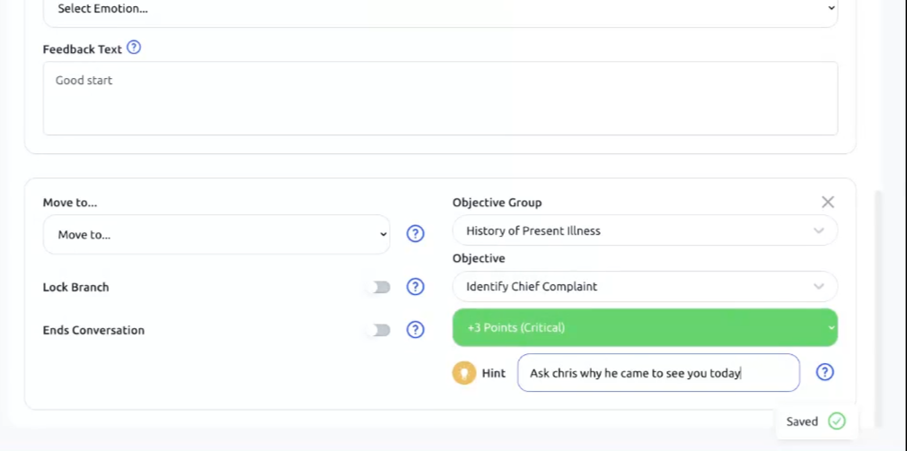Remove objective with the X icon
This screenshot has width=907, height=451.
pyautogui.click(x=828, y=203)
